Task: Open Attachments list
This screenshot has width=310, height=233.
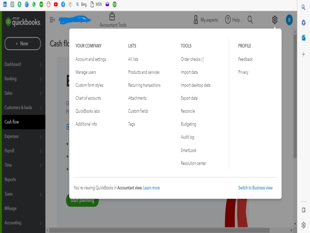Action: click(137, 98)
